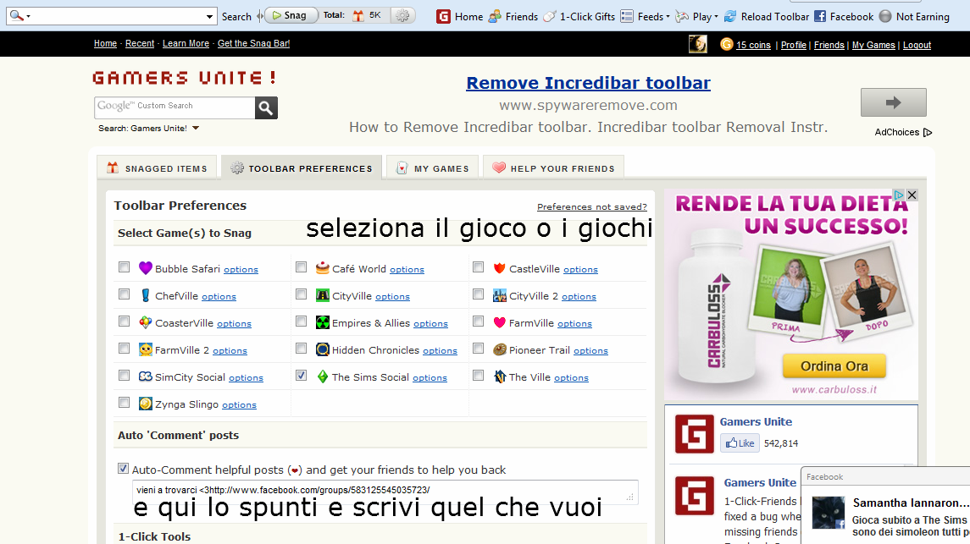Uncheck The Sims Social checkbox
970x544 pixels.
[302, 375]
